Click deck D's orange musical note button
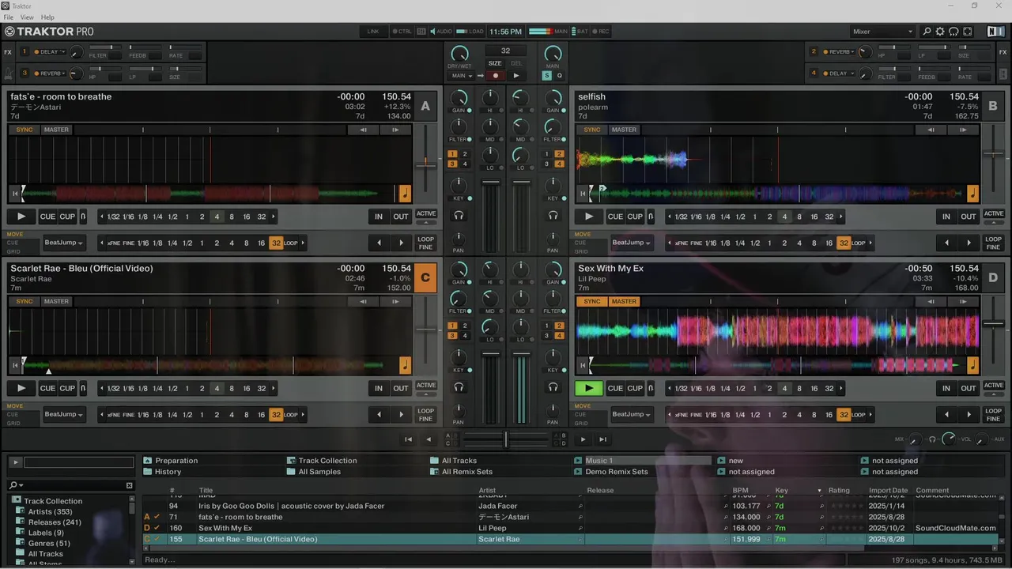1012x569 pixels. 972,365
